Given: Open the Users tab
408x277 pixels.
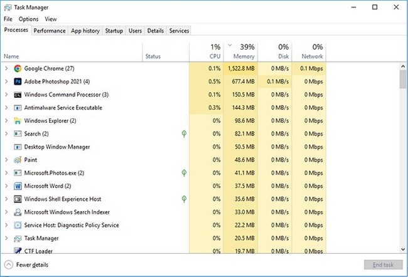Looking at the screenshot, I should 136,31.
